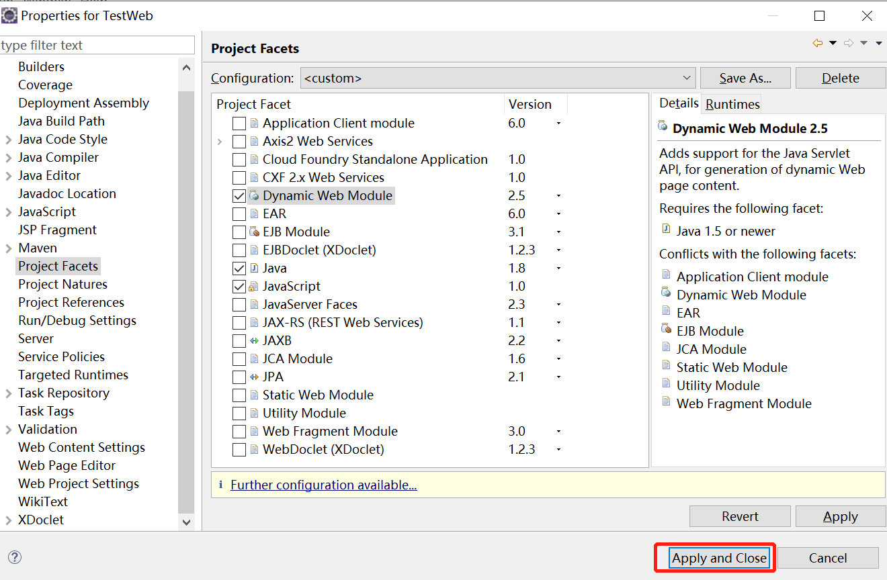Click the Save As... button
The image size is (887, 580).
pyautogui.click(x=745, y=78)
